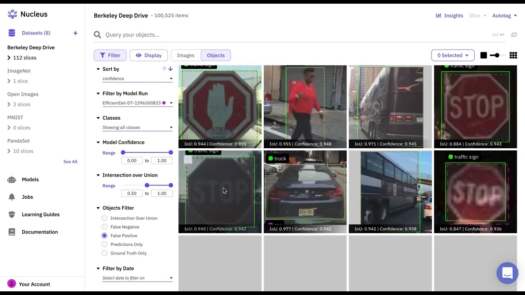Image resolution: width=525 pixels, height=295 pixels.
Task: Click Intersection over Union minimum slider handle
Action: (147, 185)
